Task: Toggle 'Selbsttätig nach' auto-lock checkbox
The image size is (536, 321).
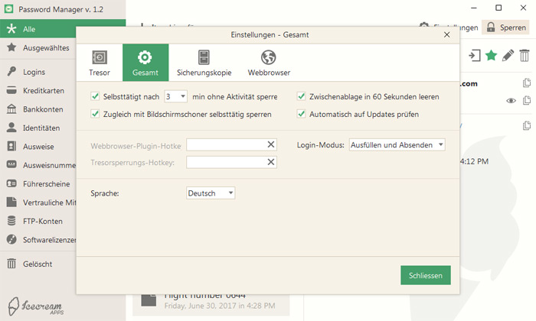Action: pyautogui.click(x=95, y=96)
